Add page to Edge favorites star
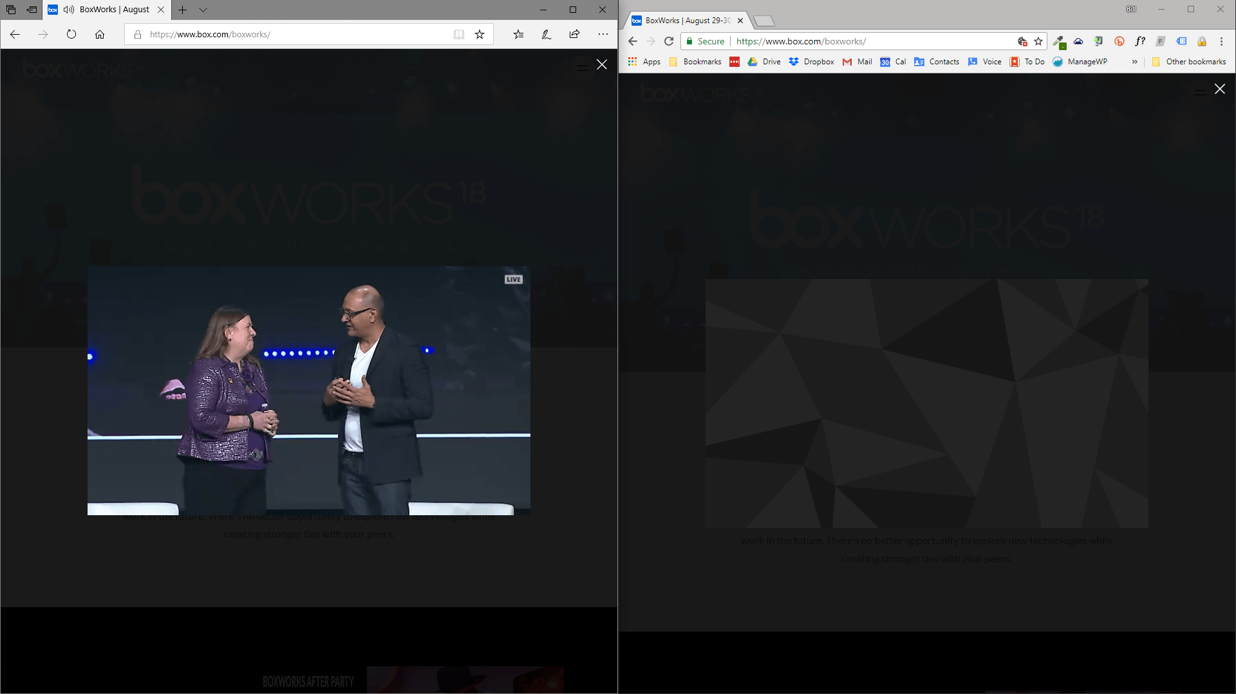The width and height of the screenshot is (1236, 694). [x=480, y=34]
